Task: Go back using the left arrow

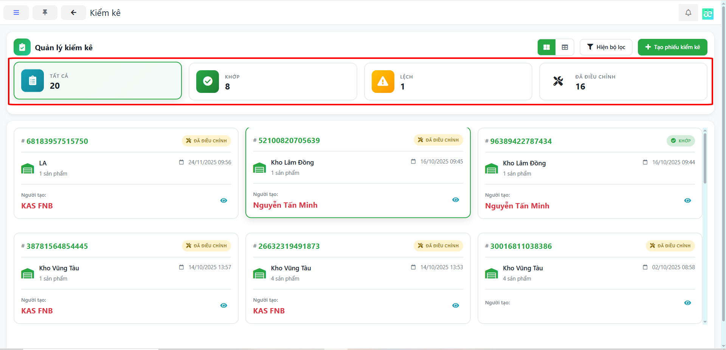Action: pyautogui.click(x=73, y=12)
